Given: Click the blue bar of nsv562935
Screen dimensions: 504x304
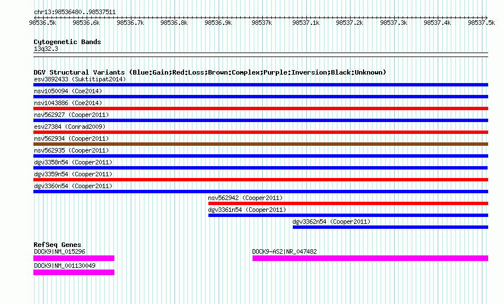Looking at the screenshot, I should pyautogui.click(x=260, y=156).
